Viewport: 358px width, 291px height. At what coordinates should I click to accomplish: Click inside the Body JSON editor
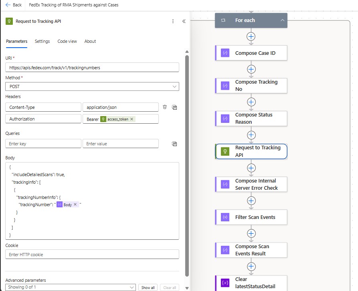pyautogui.click(x=92, y=201)
